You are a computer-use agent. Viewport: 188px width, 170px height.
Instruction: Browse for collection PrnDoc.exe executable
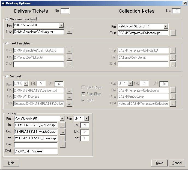pyautogui.click(x=173, y=97)
